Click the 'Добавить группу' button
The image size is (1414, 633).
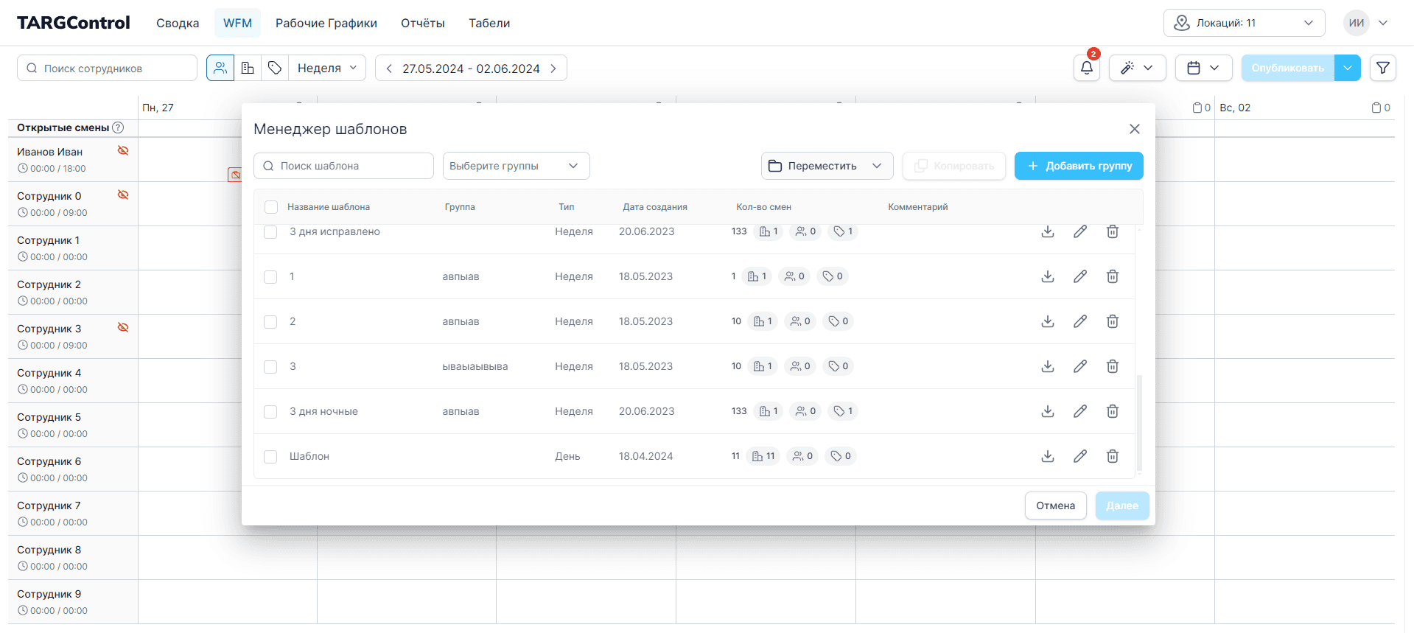click(1078, 166)
